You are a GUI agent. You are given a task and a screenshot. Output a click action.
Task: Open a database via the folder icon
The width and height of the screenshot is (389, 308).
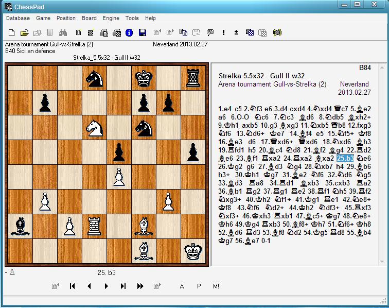point(25,32)
